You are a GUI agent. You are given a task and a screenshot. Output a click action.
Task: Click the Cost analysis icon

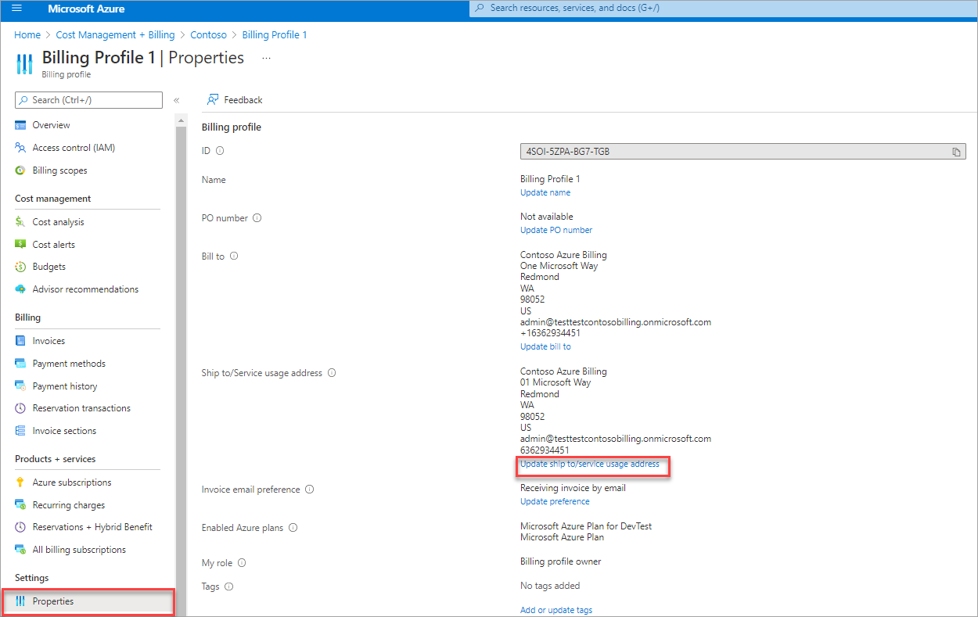[x=20, y=222]
